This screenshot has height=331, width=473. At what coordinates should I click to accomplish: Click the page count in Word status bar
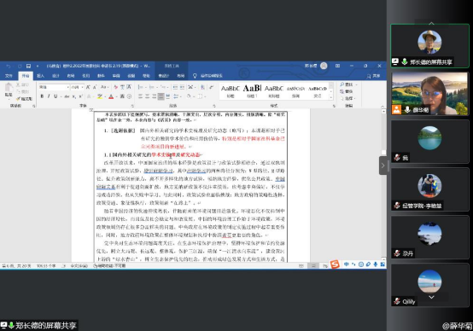tap(16, 265)
